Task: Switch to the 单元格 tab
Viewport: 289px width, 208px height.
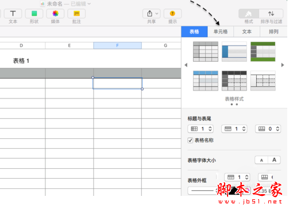Action: click(x=221, y=32)
